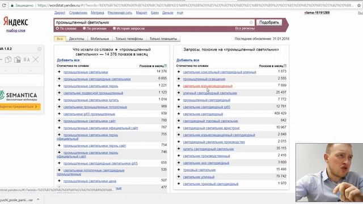
Task: Add 'светильник светодиодный ip65' via plus icon
Action: coord(179,107)
